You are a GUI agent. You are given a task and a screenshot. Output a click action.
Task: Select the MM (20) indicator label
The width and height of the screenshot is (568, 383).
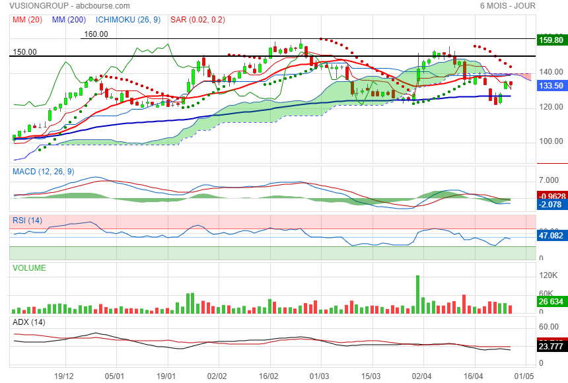point(27,20)
